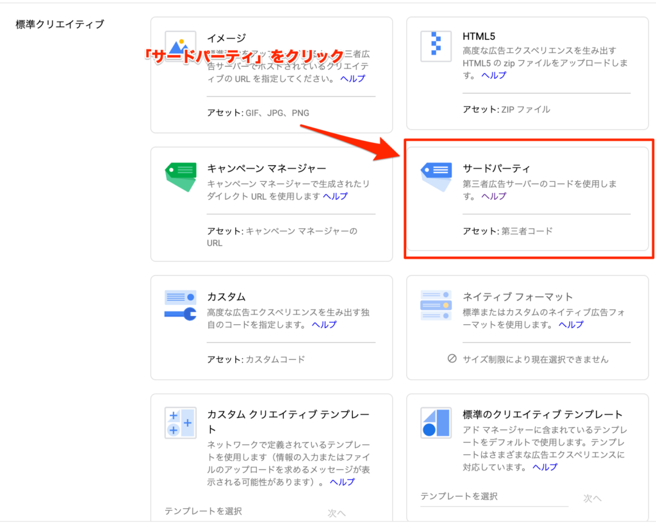Click アセット: ZIP ファイル text
Image resolution: width=656 pixels, height=526 pixels.
[x=506, y=109]
